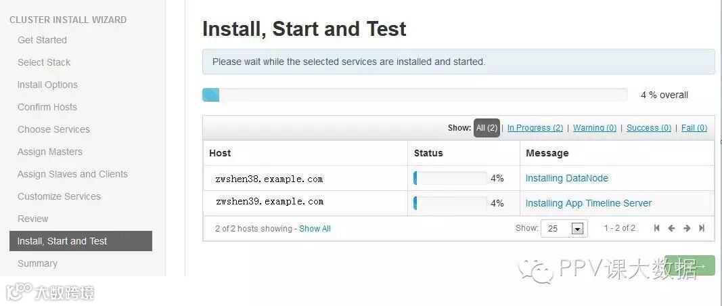Viewport: 722px width, 306px height.
Task: Go to first page of hosts table
Action: point(656,228)
